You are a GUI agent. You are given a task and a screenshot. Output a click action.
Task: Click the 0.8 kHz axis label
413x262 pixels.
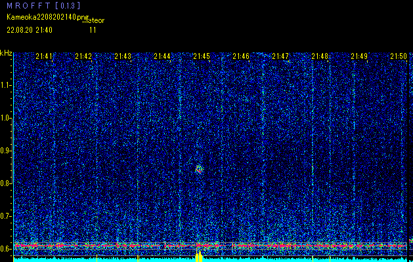click(6, 183)
